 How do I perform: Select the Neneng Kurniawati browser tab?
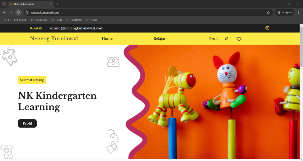[30, 4]
